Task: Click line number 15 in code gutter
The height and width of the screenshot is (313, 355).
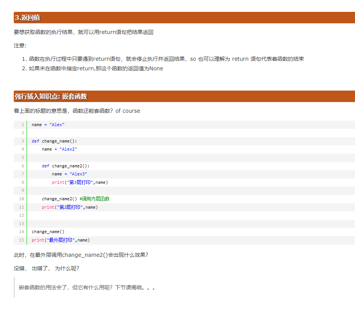Action: (x=21, y=240)
